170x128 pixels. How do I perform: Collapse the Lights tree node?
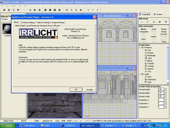coord(140,74)
